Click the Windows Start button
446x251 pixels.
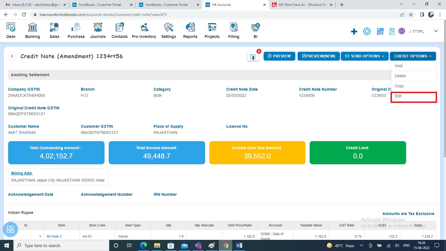pos(7,245)
